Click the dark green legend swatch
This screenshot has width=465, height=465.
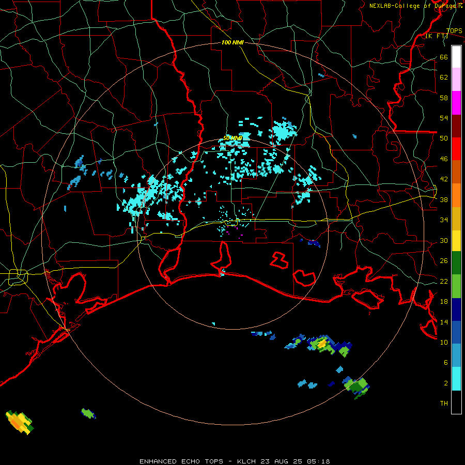tap(456, 263)
